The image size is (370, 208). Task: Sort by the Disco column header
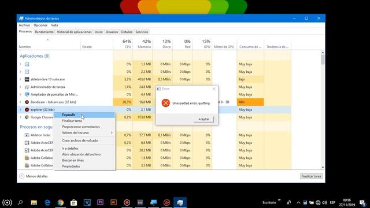[x=162, y=44]
